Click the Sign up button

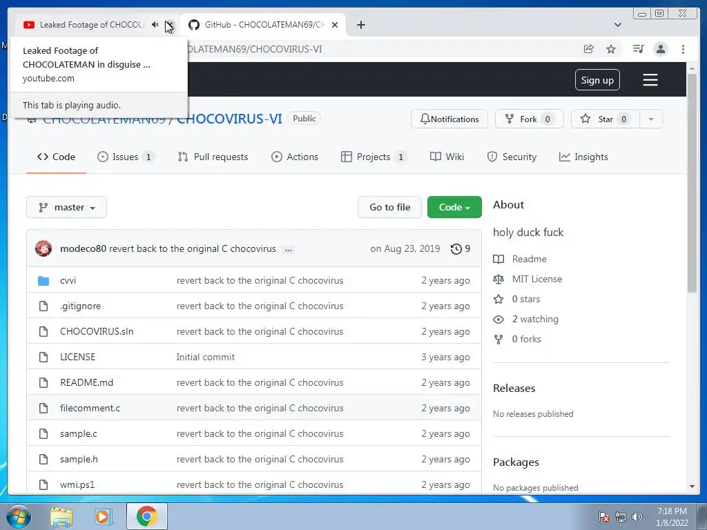coord(597,80)
